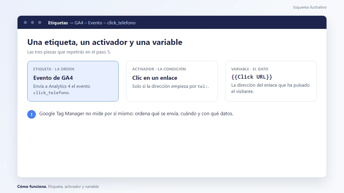This screenshot has height=193, width=344.
Task: Select the {{Click URL}} variable card
Action: coord(271,81)
